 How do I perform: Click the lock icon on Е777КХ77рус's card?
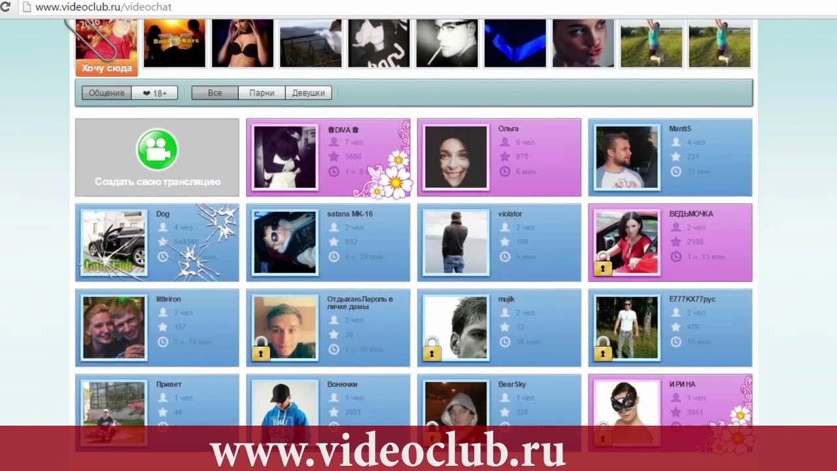click(x=602, y=350)
